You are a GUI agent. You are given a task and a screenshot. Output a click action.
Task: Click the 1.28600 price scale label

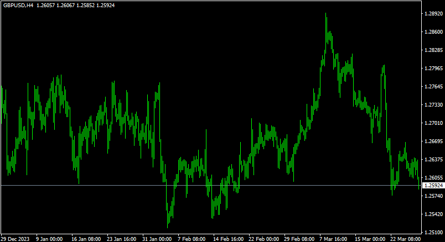433,32
